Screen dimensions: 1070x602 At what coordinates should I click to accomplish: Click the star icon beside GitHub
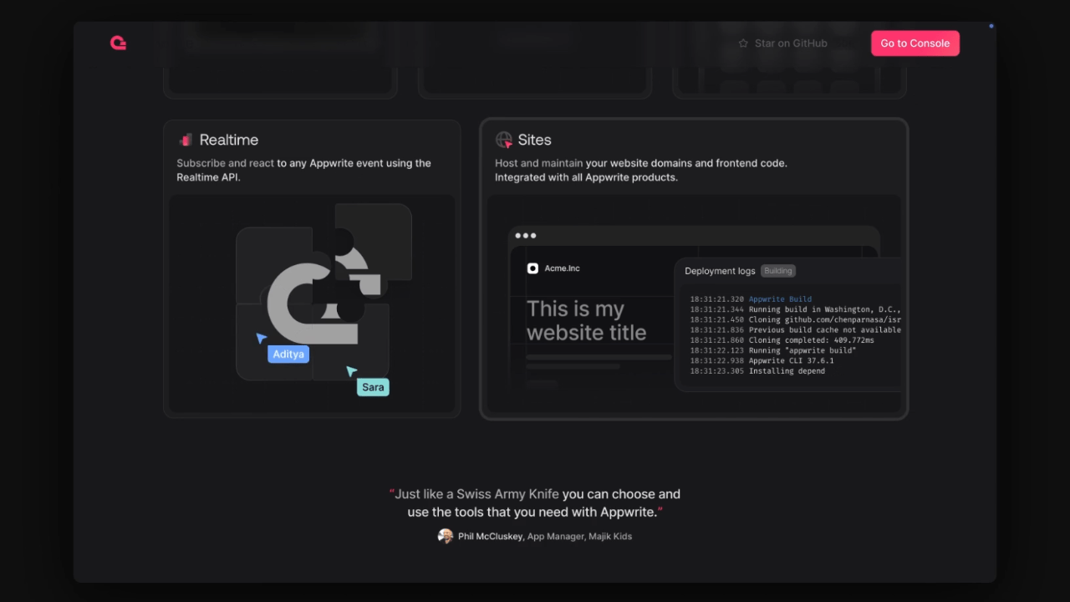(x=743, y=43)
